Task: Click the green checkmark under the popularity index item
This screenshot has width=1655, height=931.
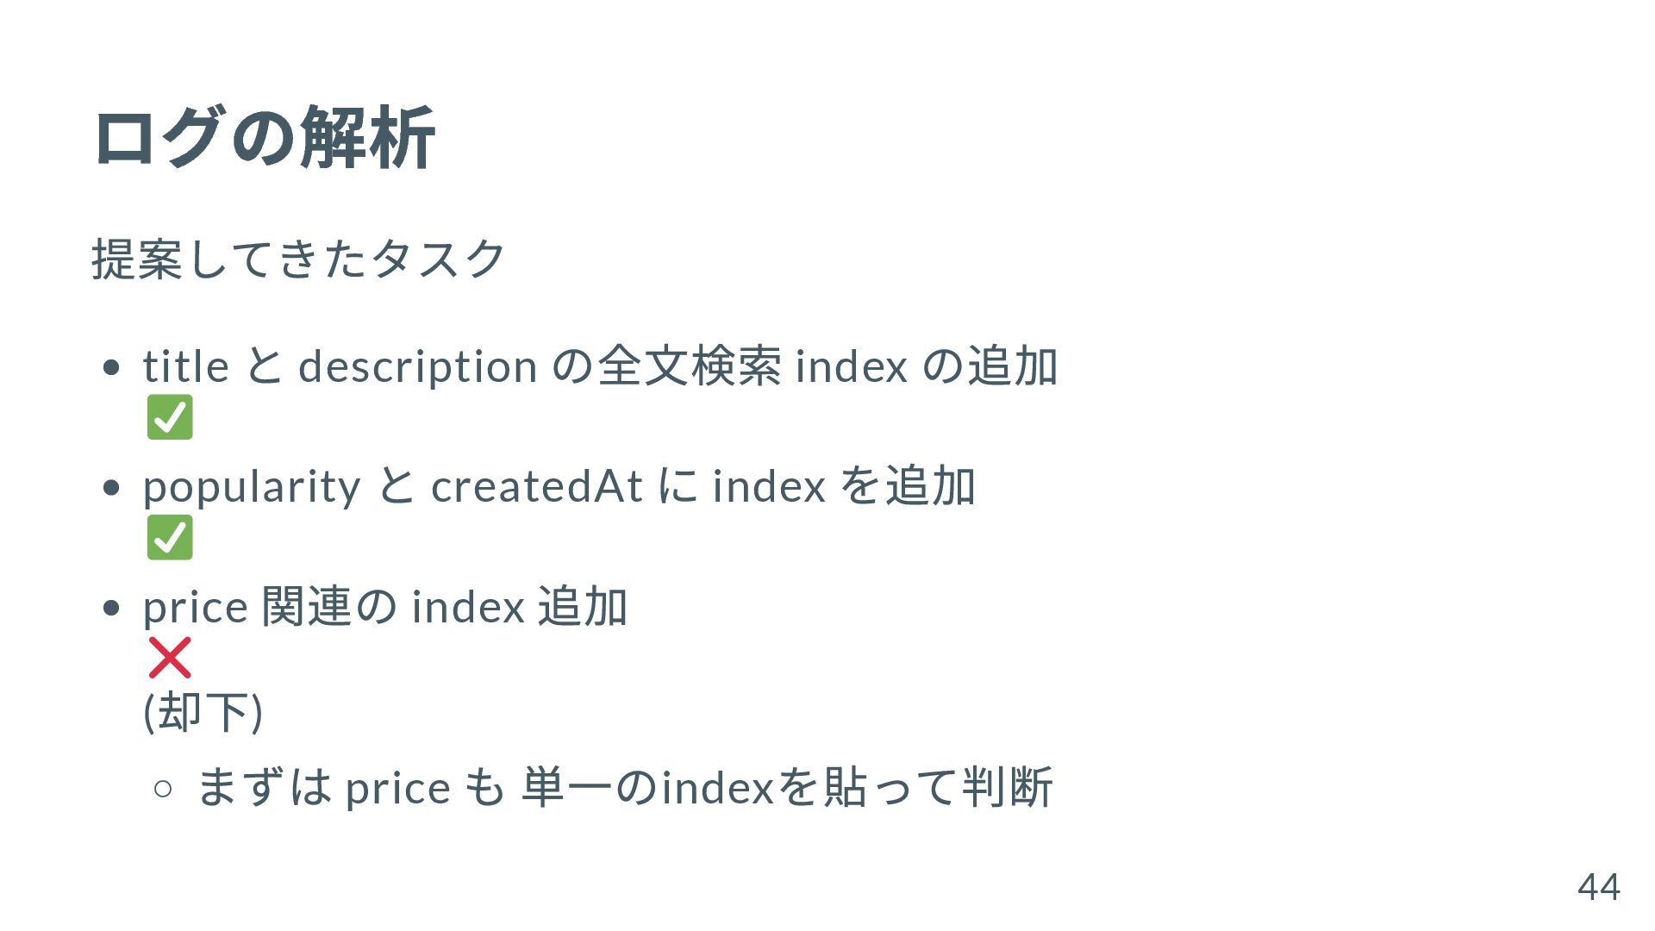Action: [x=170, y=538]
